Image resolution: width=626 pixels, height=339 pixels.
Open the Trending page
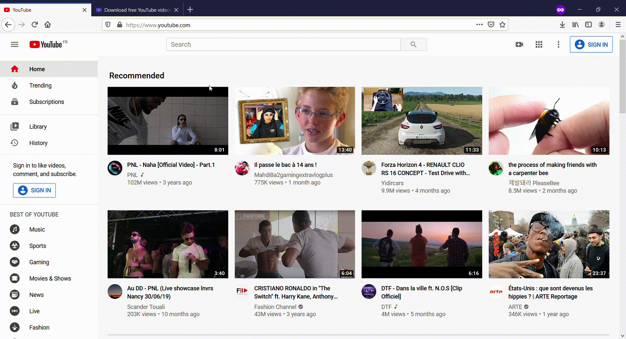coord(40,85)
